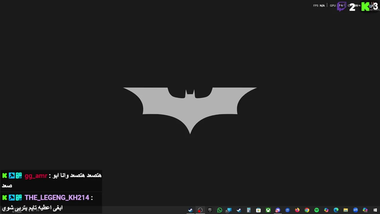Click the gg_amr username in chat
The height and width of the screenshot is (214, 380).
36,176
